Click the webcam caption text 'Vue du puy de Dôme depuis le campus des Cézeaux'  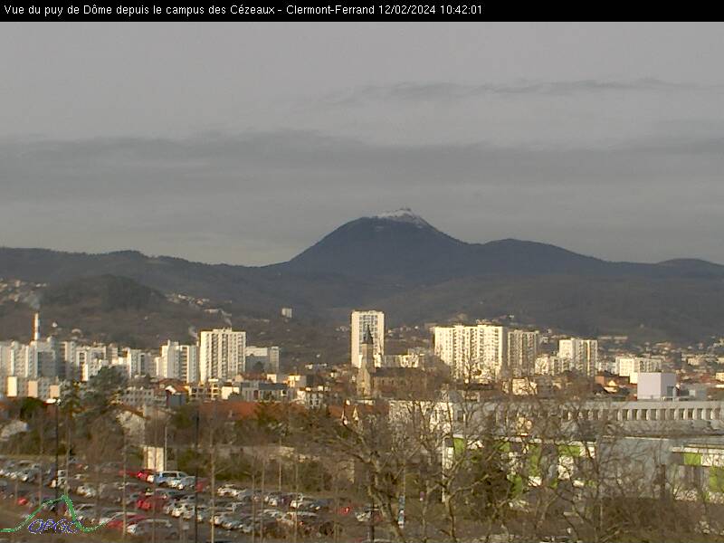[x=139, y=10]
